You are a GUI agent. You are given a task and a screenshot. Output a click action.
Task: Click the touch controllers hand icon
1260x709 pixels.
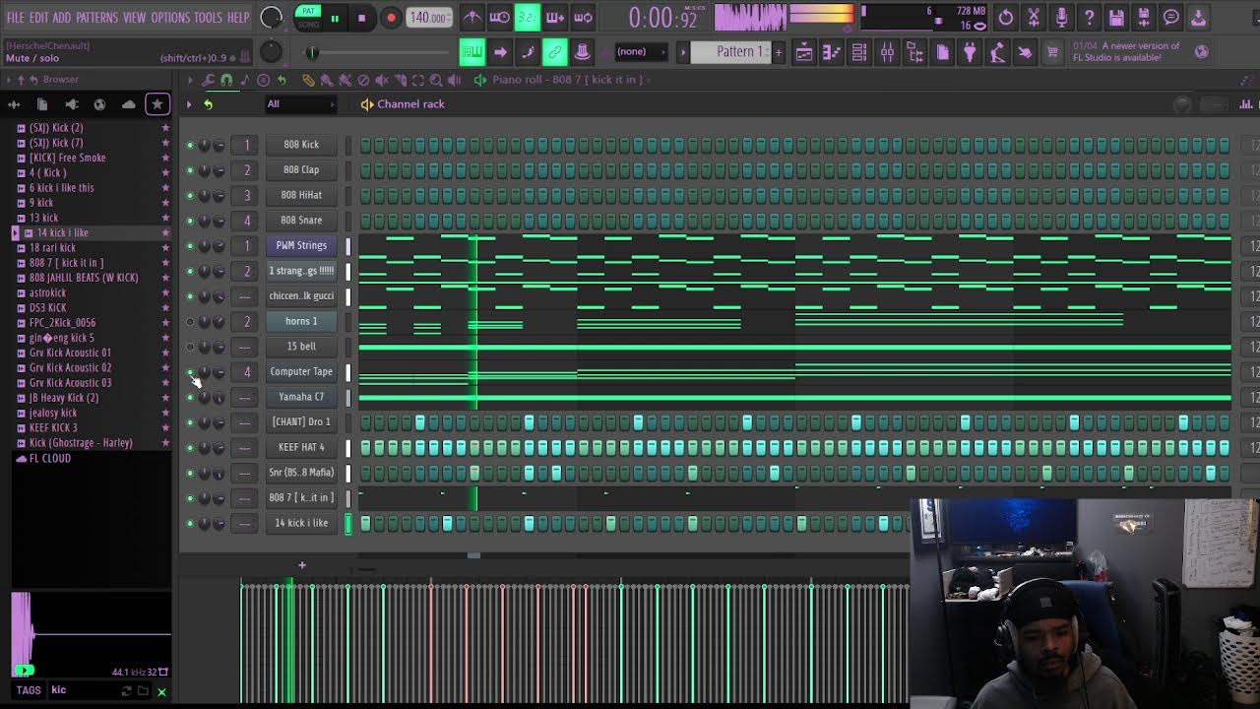pyautogui.click(x=1025, y=52)
